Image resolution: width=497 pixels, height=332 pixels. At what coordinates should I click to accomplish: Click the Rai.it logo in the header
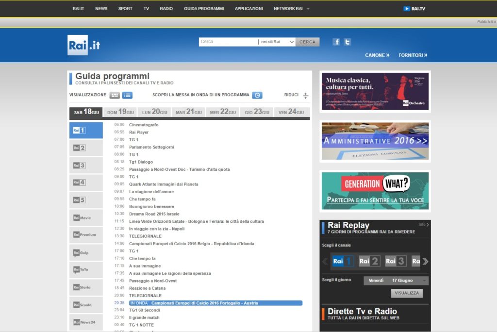coord(84,45)
